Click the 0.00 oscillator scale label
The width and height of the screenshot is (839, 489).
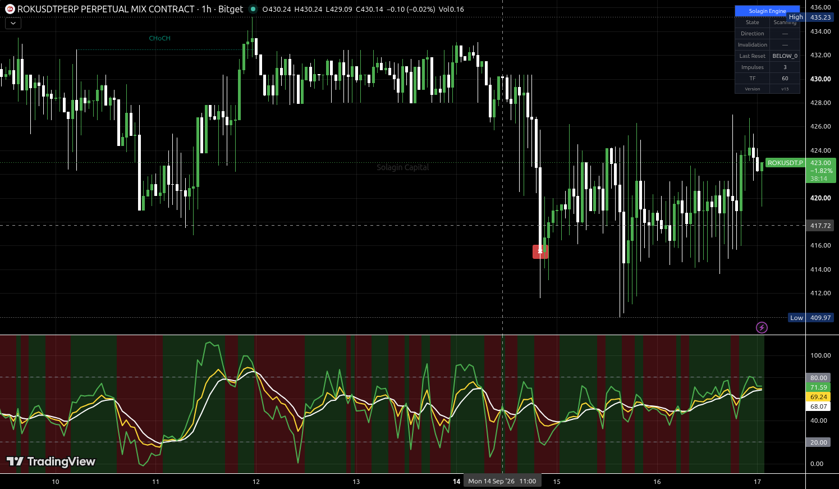pos(817,464)
